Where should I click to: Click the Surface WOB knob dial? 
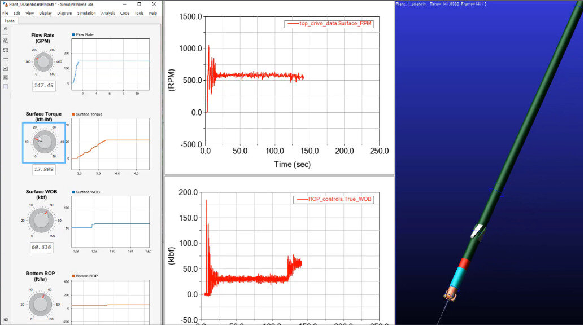41,219
